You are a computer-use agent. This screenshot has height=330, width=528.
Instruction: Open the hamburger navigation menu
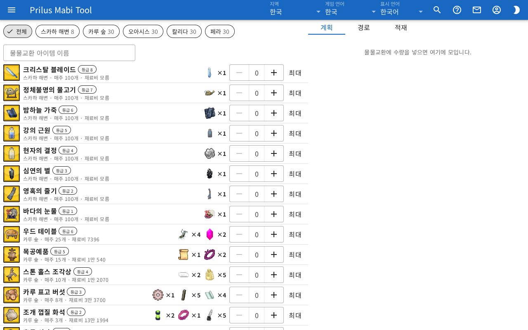point(12,10)
